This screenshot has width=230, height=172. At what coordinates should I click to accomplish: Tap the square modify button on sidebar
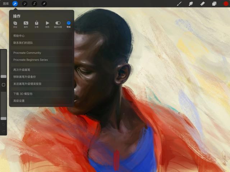[4, 85]
